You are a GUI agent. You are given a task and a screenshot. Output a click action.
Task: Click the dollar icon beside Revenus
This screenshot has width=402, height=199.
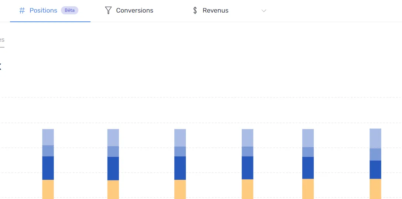coord(195,10)
